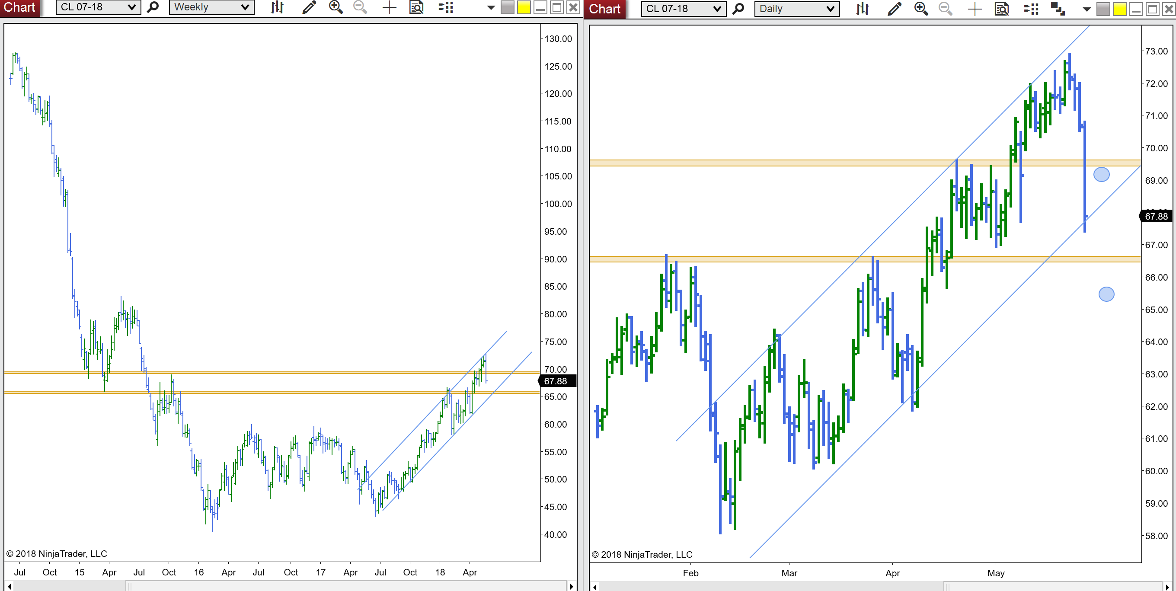Select the blue circle near the 69.00 level
Viewport: 1176px width, 591px height.
pyautogui.click(x=1102, y=174)
